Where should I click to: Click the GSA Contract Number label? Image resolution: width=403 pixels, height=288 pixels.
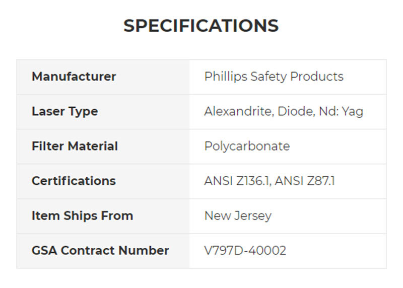(x=100, y=250)
